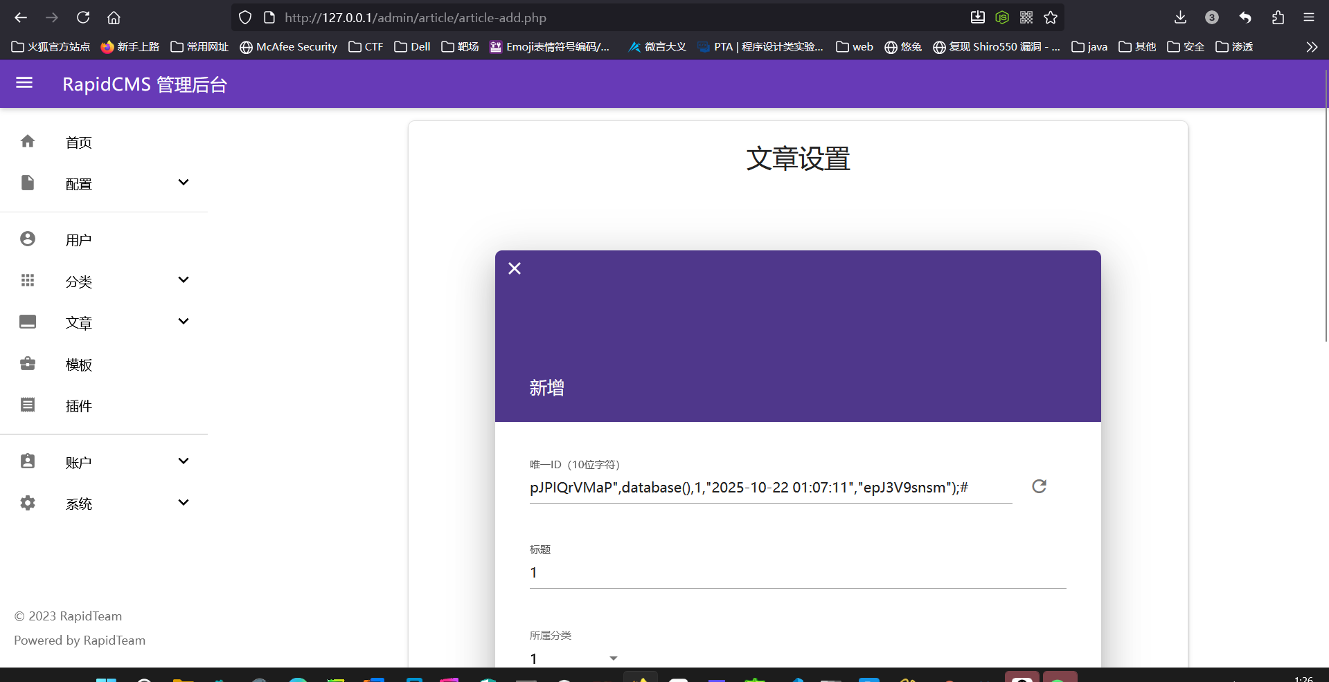
Task: Close the 新增 dialog with X icon
Action: pyautogui.click(x=515, y=268)
